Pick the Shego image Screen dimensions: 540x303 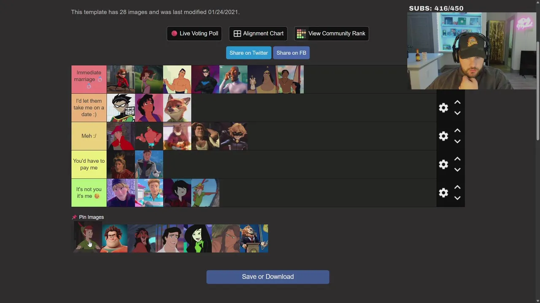click(x=198, y=239)
